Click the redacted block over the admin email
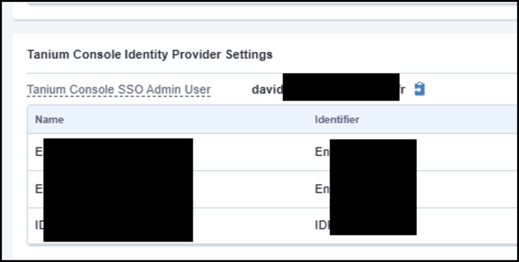Viewport: 519px width, 262px height. click(341, 87)
